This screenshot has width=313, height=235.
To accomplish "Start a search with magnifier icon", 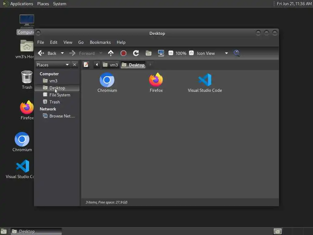I will [x=237, y=53].
